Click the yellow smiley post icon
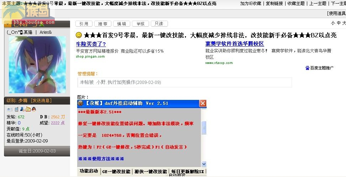The height and width of the screenshot is (177, 346). pyautogui.click(x=79, y=35)
